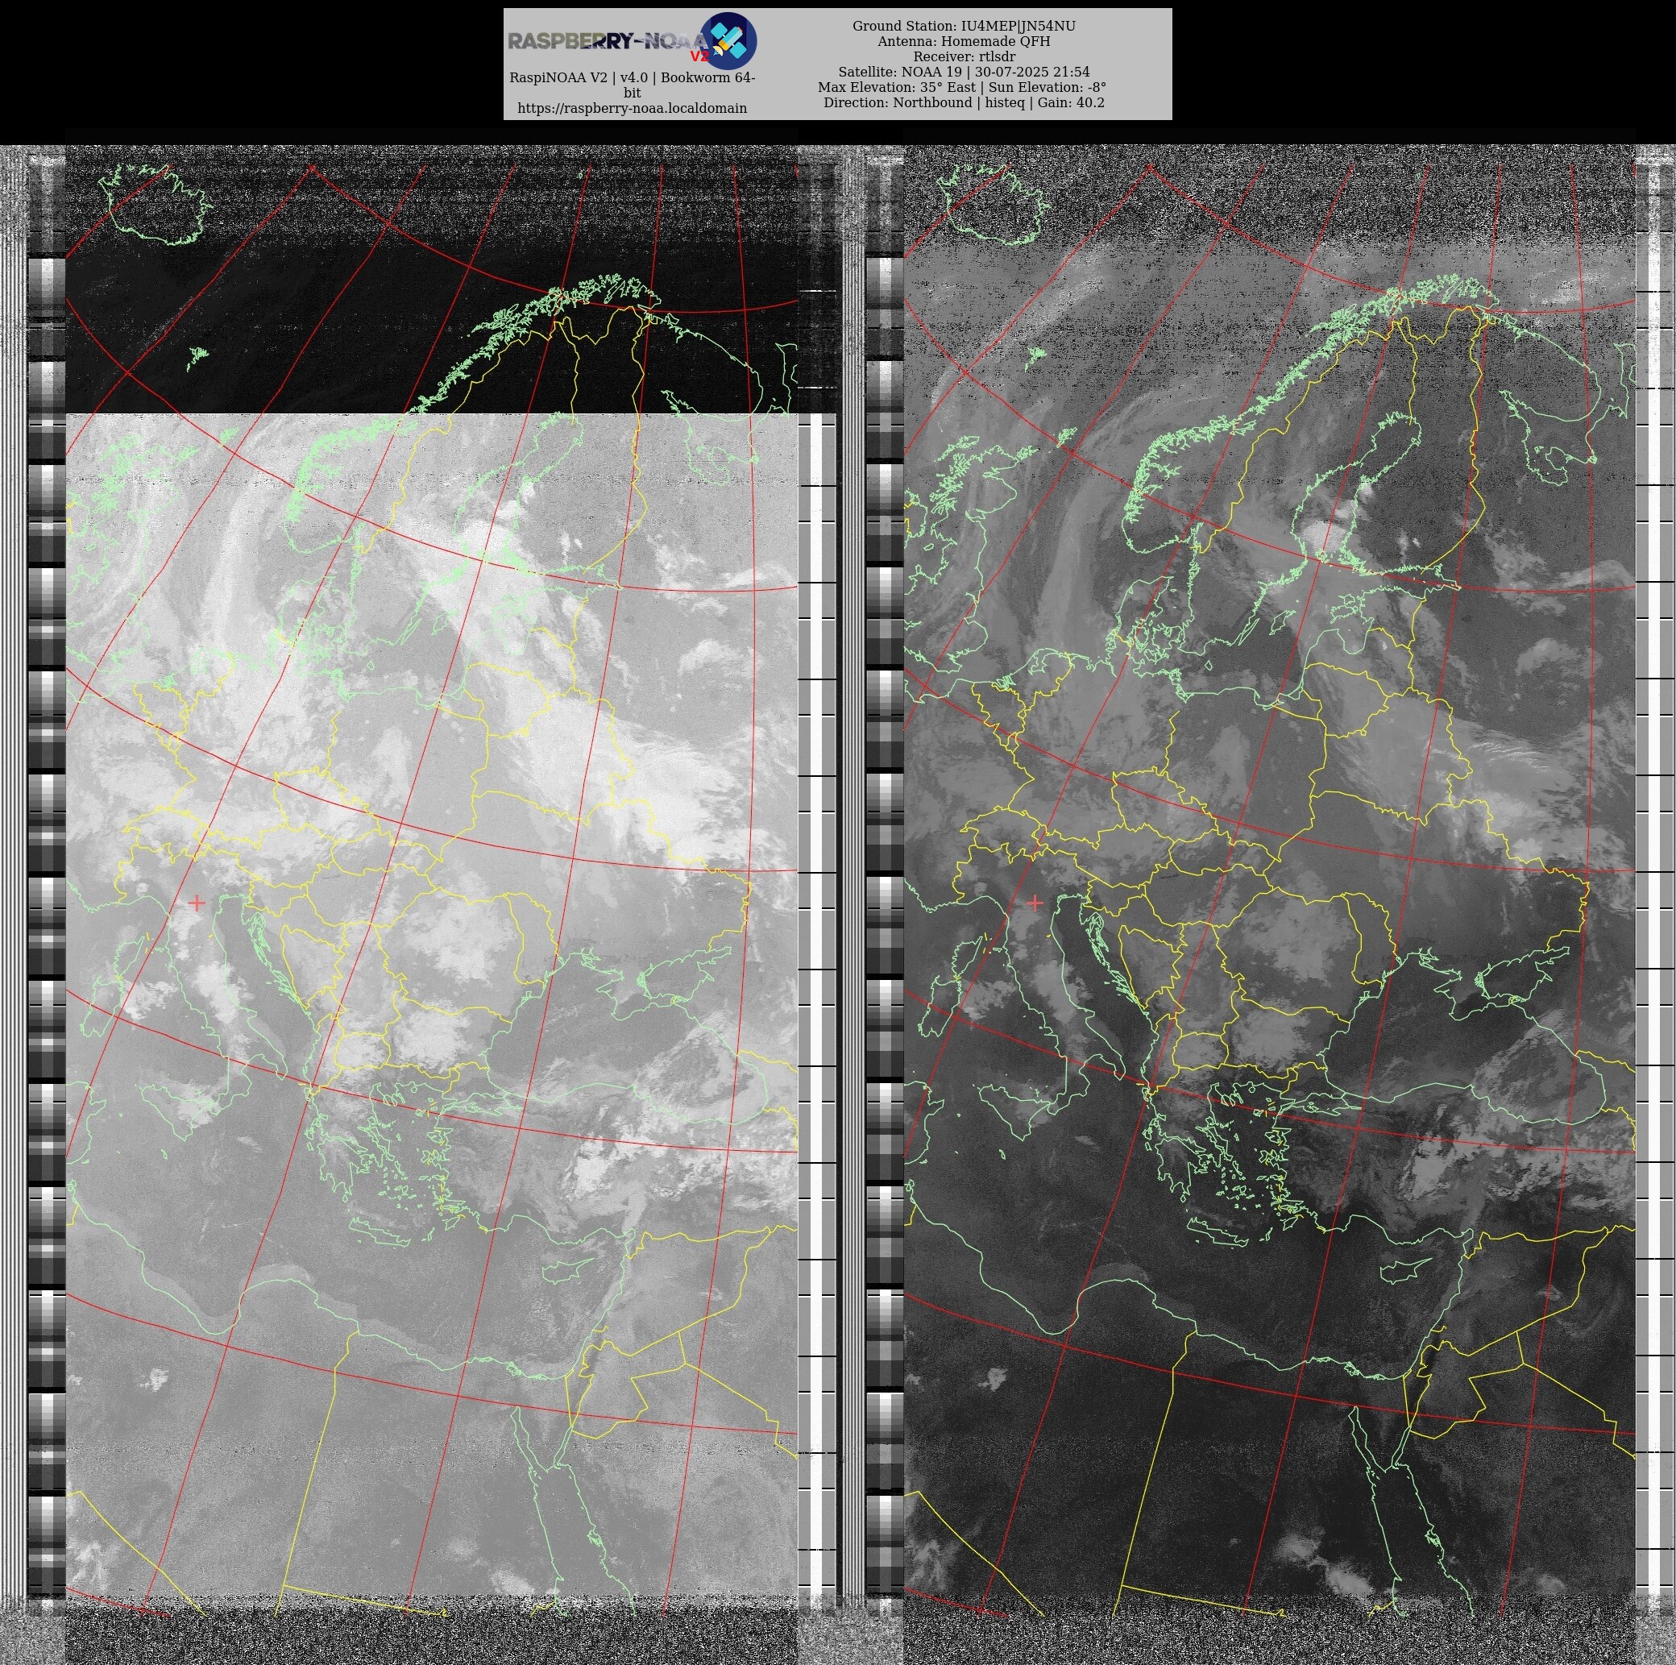
Task: Click Iceland's outline in the right image
Action: (994, 205)
